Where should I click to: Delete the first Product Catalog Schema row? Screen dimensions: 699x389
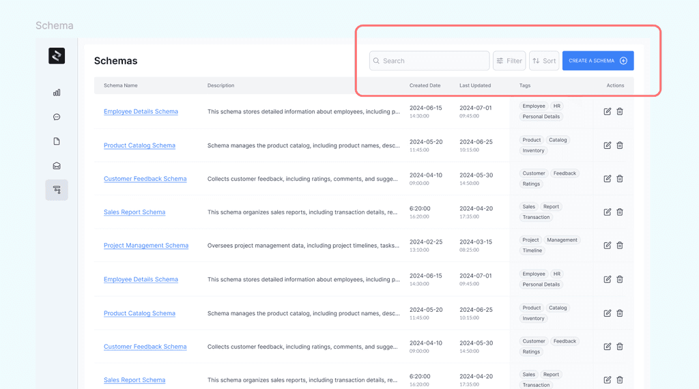(620, 145)
